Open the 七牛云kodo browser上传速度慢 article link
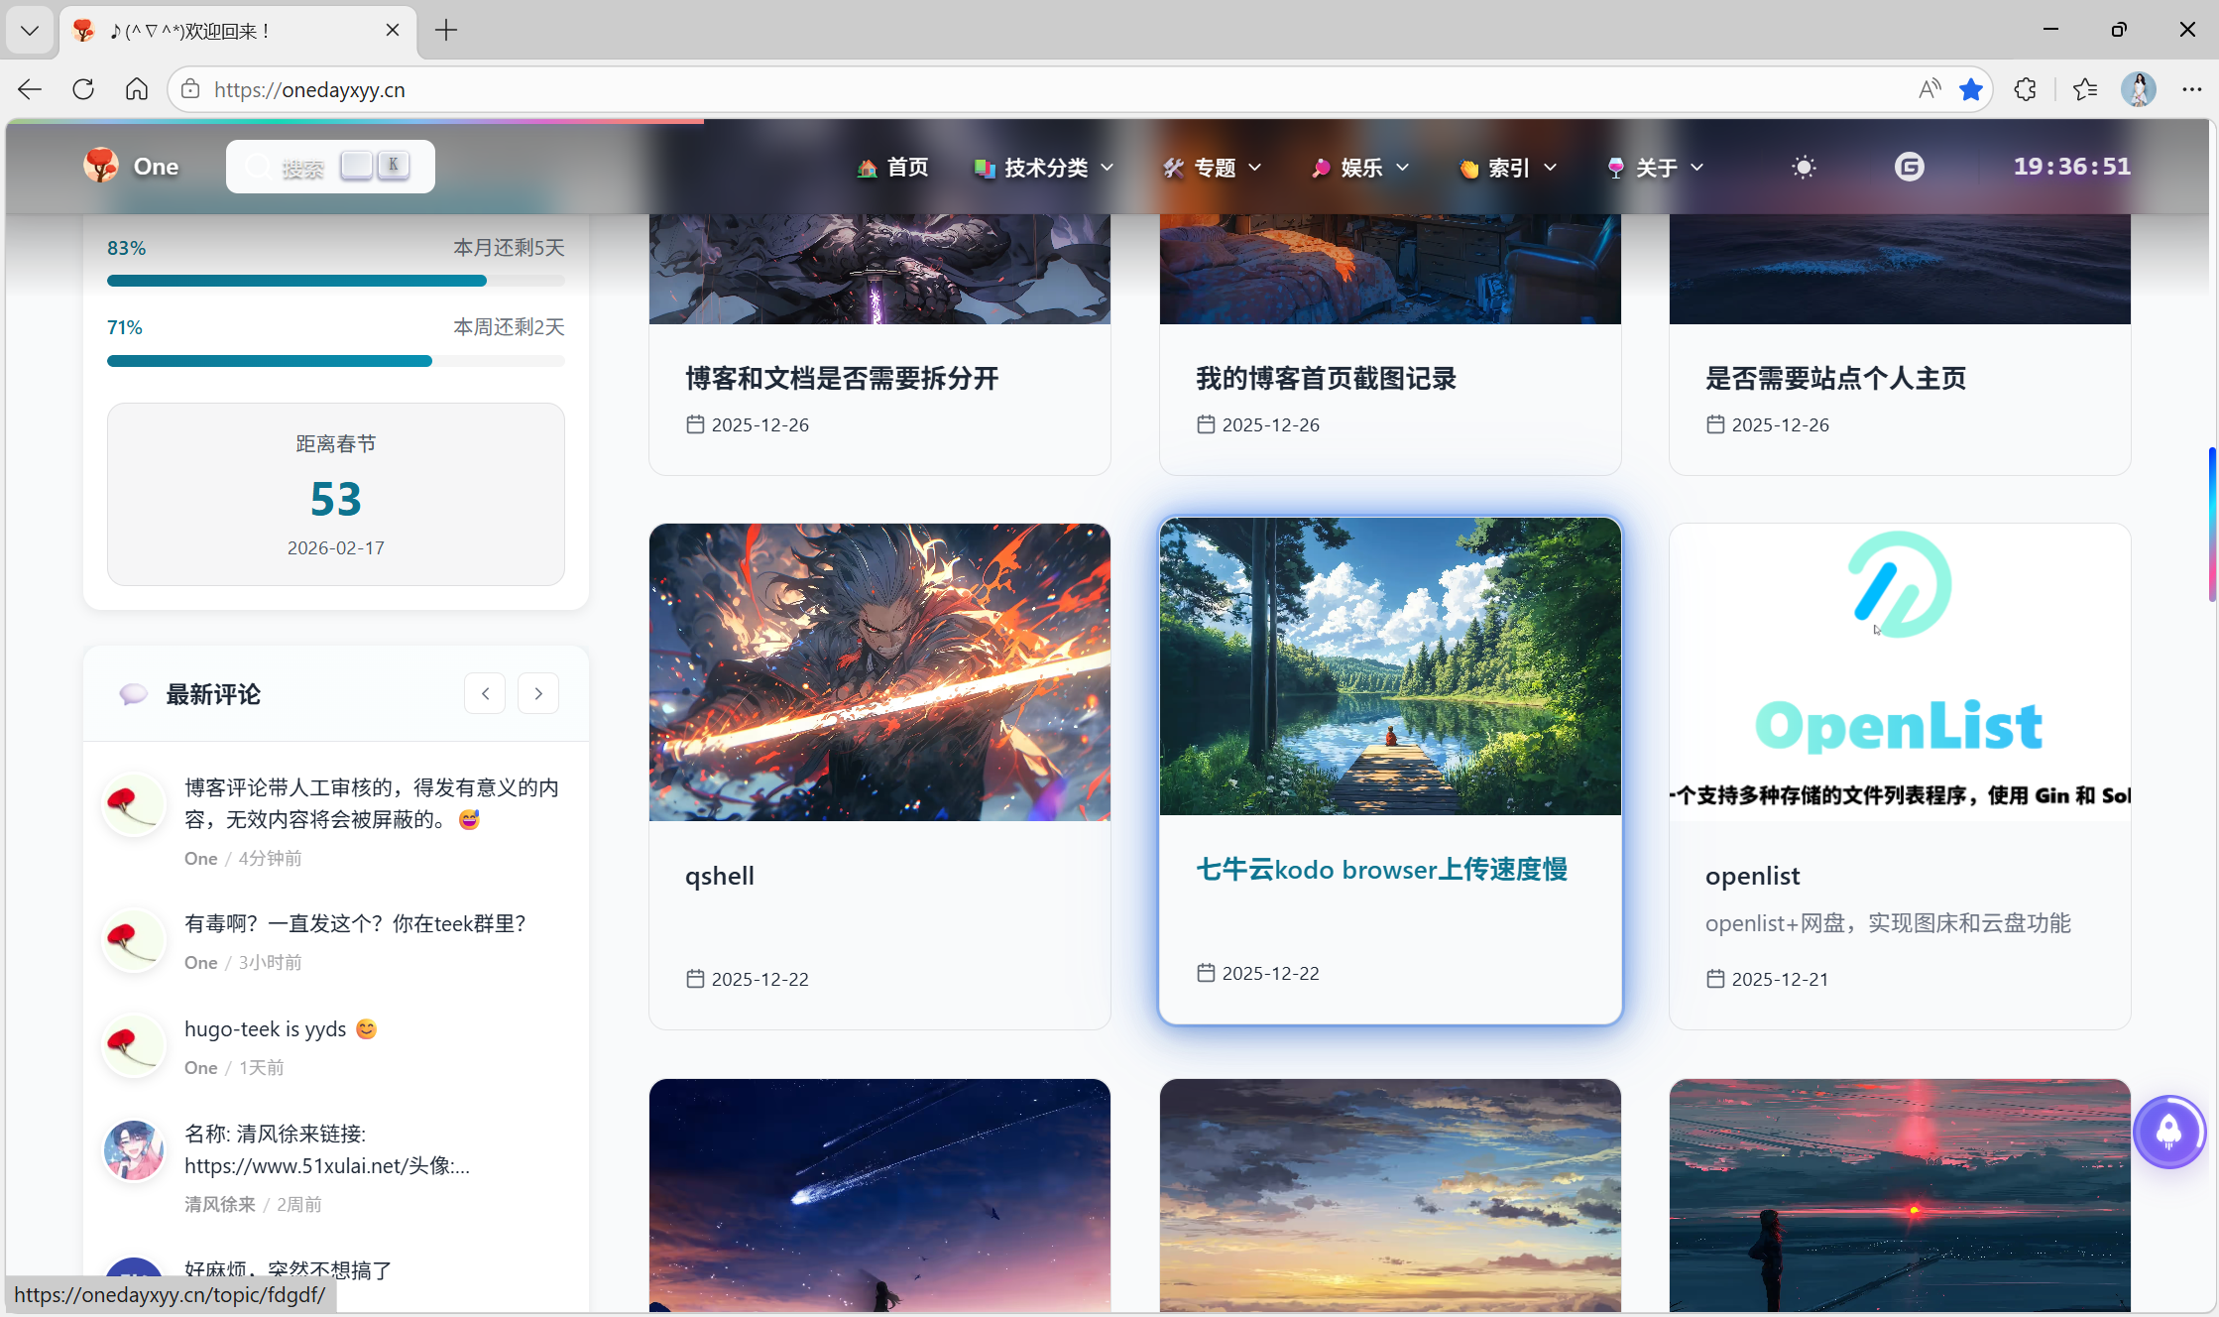2219x1317 pixels. tap(1381, 870)
